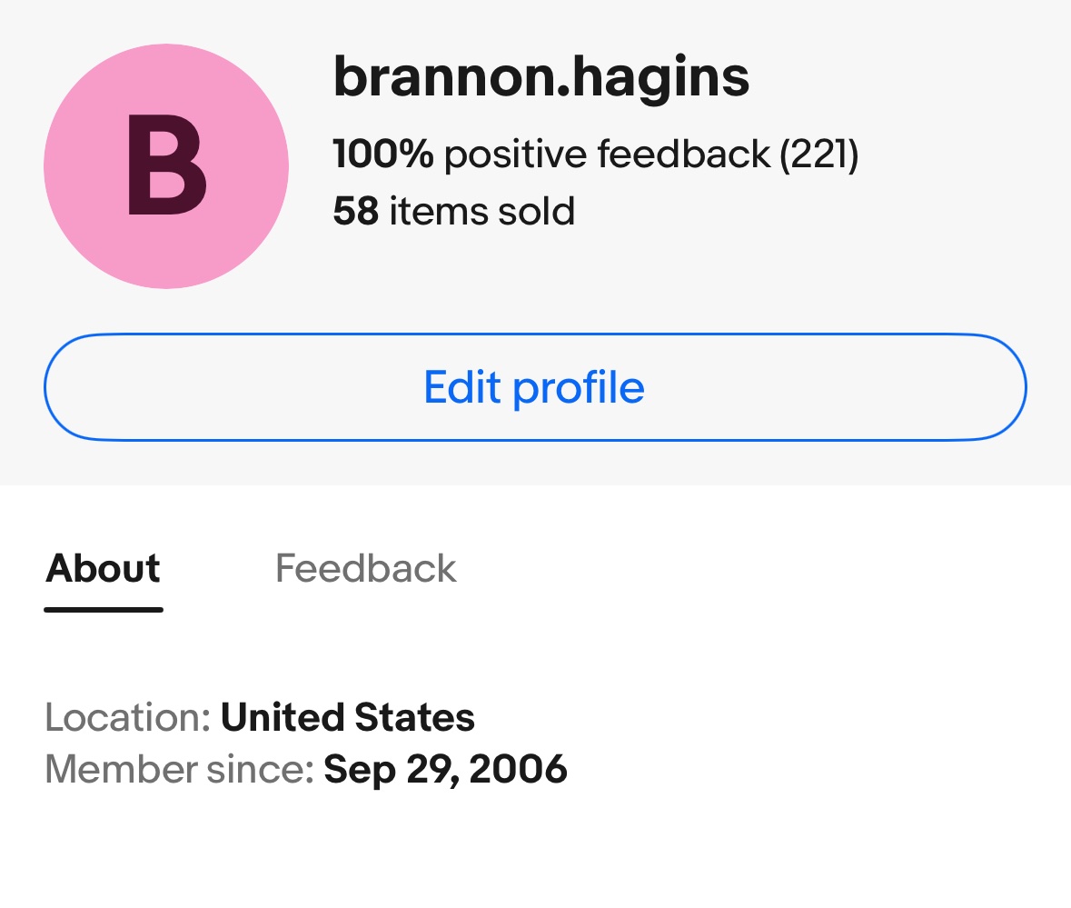This screenshot has width=1071, height=908.
Task: Click the "items sold" text
Action: click(x=482, y=211)
